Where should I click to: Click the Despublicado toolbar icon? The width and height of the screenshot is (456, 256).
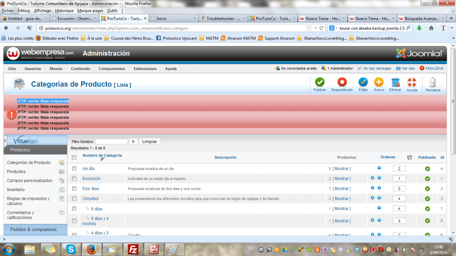pyautogui.click(x=342, y=82)
